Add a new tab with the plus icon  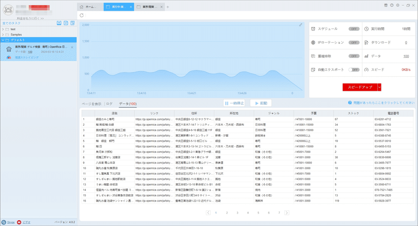tap(168, 7)
